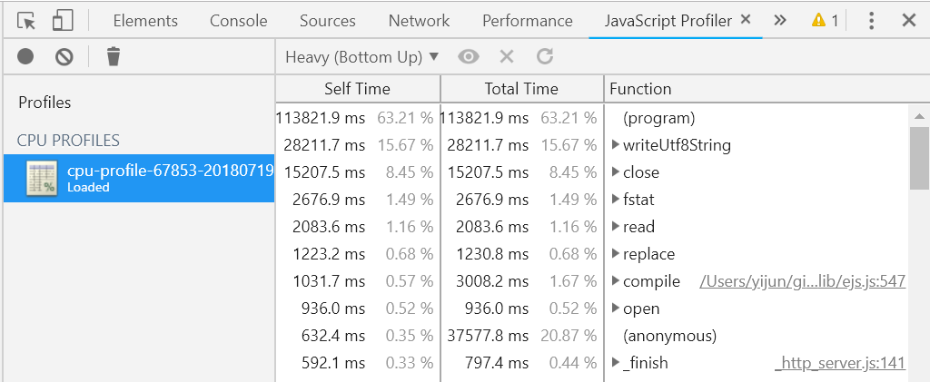Toggle the device toolbar icon
The image size is (930, 382).
pyautogui.click(x=63, y=21)
